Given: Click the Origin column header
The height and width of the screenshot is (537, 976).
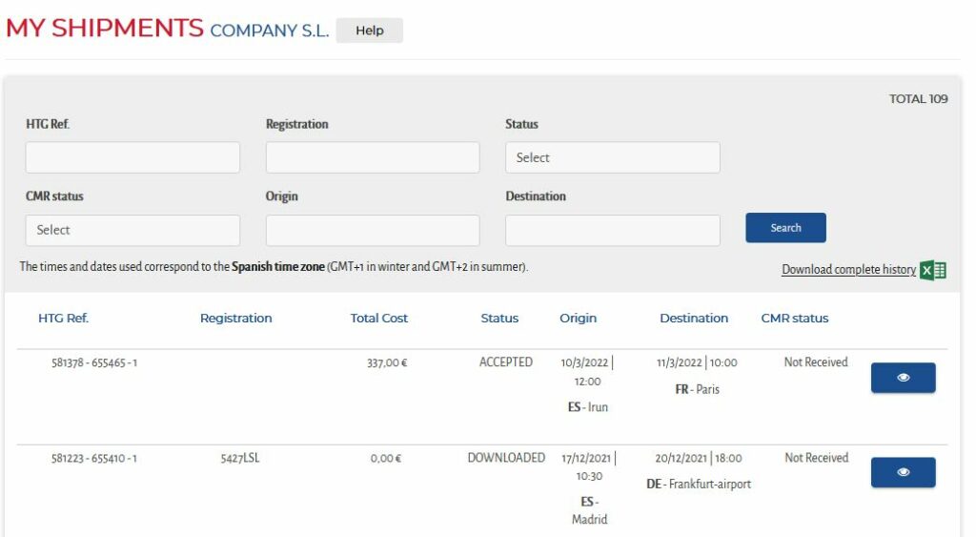Looking at the screenshot, I should [x=578, y=318].
